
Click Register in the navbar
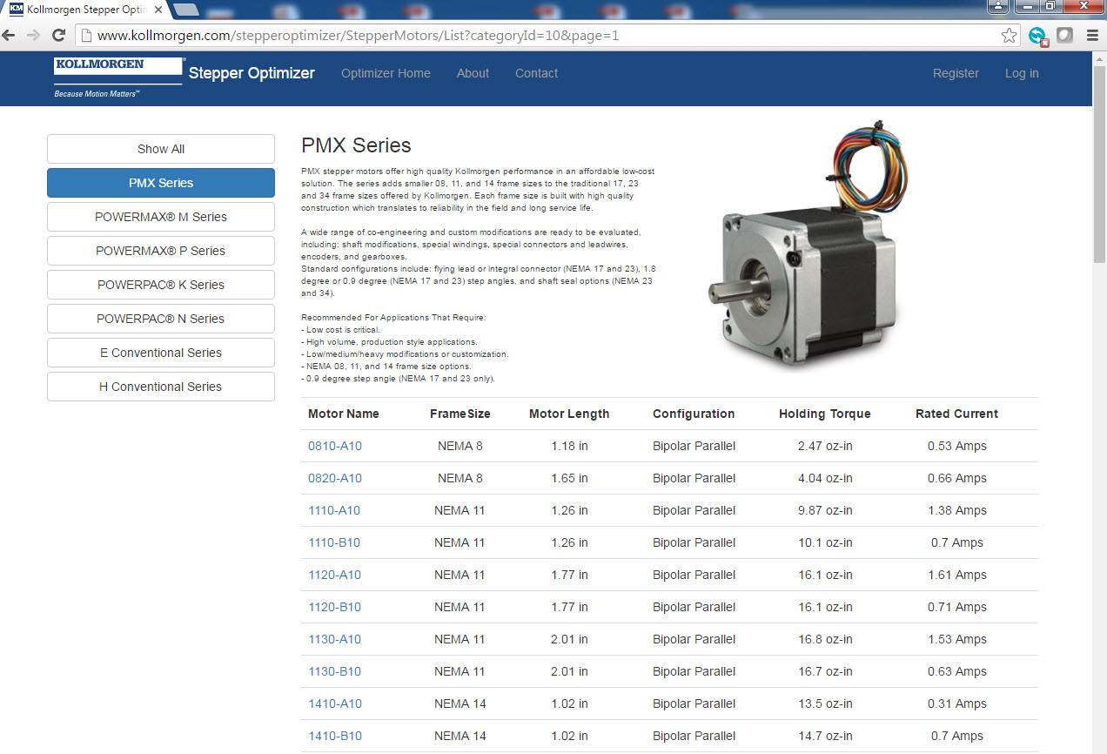(956, 73)
